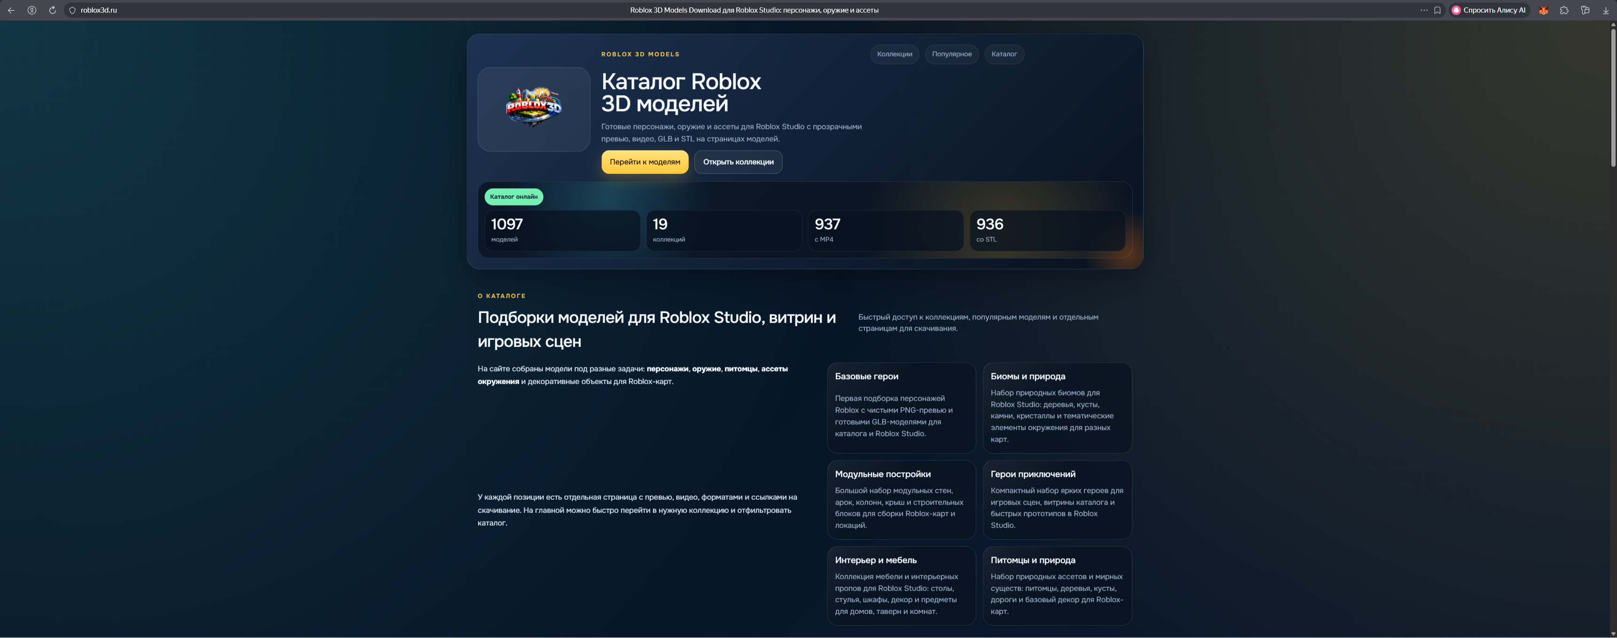This screenshot has width=1617, height=638.
Task: Open the downloads arrow icon
Action: coord(1606,10)
